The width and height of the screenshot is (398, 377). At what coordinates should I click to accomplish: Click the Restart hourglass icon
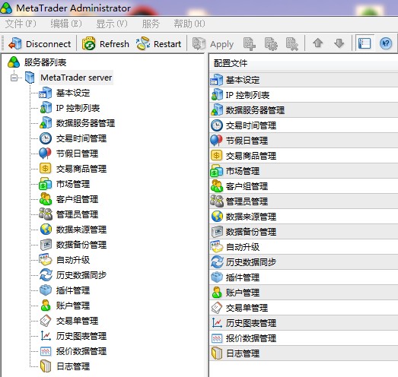pos(142,43)
